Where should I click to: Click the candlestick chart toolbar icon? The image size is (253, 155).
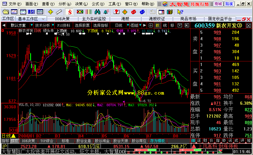pyautogui.click(x=23, y=12)
